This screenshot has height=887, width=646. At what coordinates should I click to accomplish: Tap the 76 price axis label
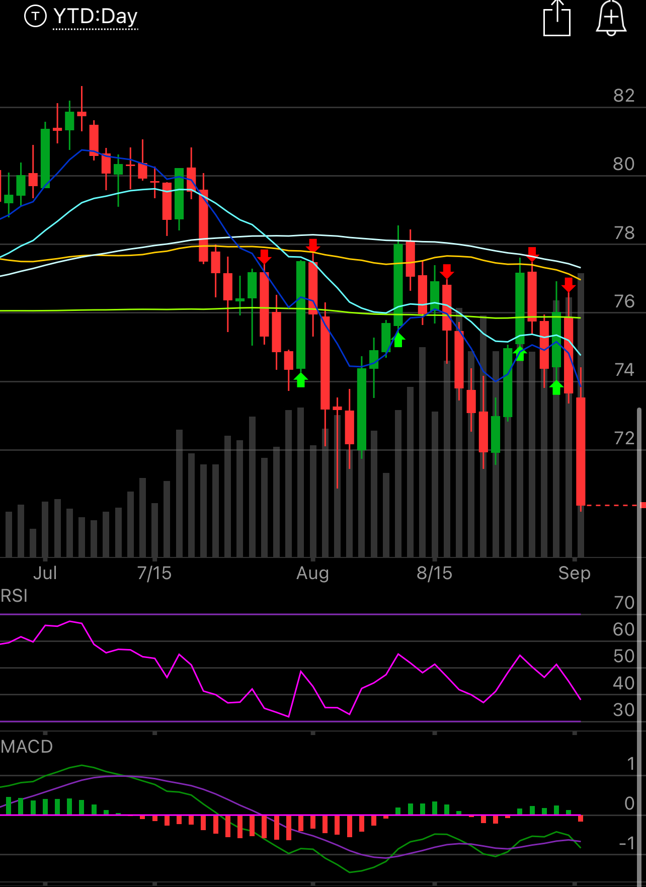pos(624,301)
